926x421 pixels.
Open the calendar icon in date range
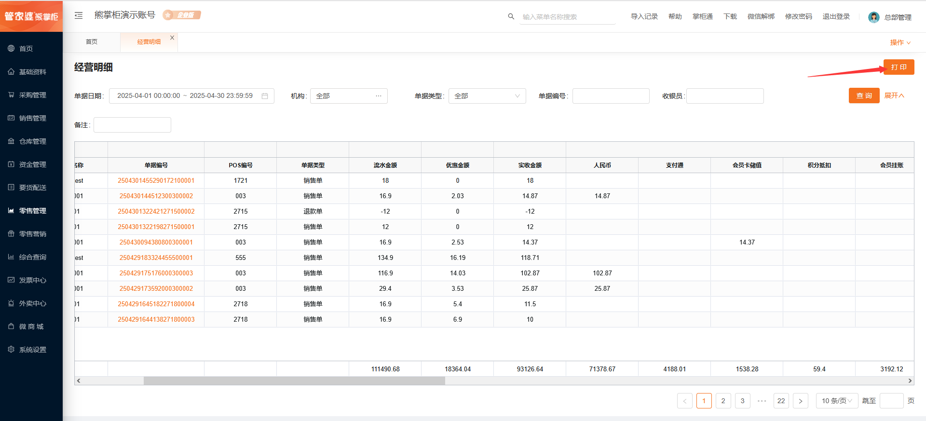tap(265, 96)
